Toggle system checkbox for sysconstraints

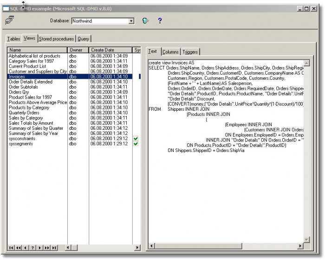pos(136,139)
